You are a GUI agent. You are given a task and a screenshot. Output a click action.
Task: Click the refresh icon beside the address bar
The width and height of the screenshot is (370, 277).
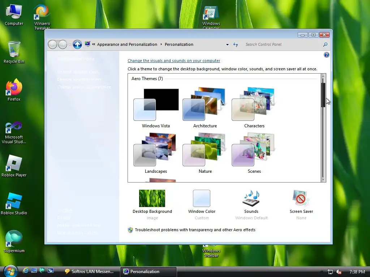point(236,44)
